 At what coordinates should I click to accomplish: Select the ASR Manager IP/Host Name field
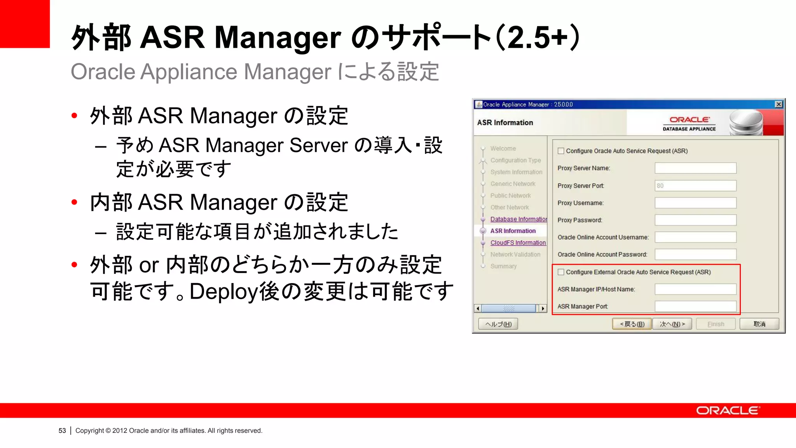click(x=695, y=289)
